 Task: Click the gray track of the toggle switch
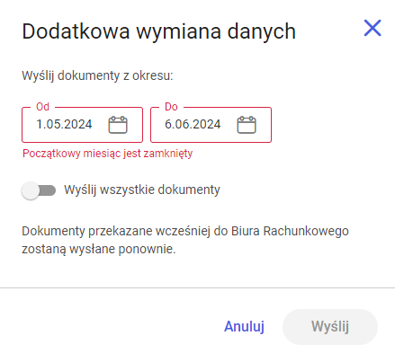(x=48, y=190)
